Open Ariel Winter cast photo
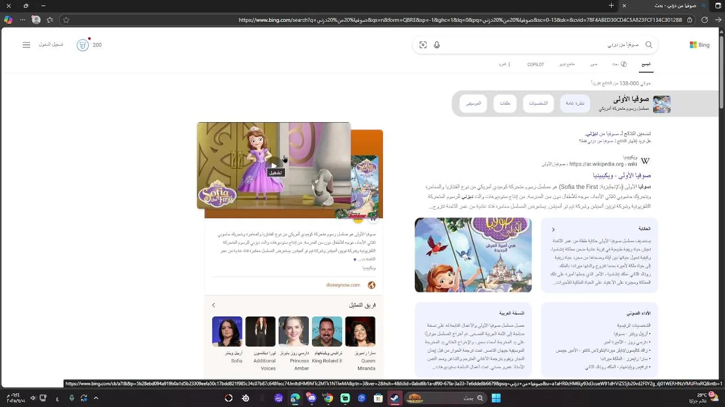The width and height of the screenshot is (725, 407). pos(227,331)
